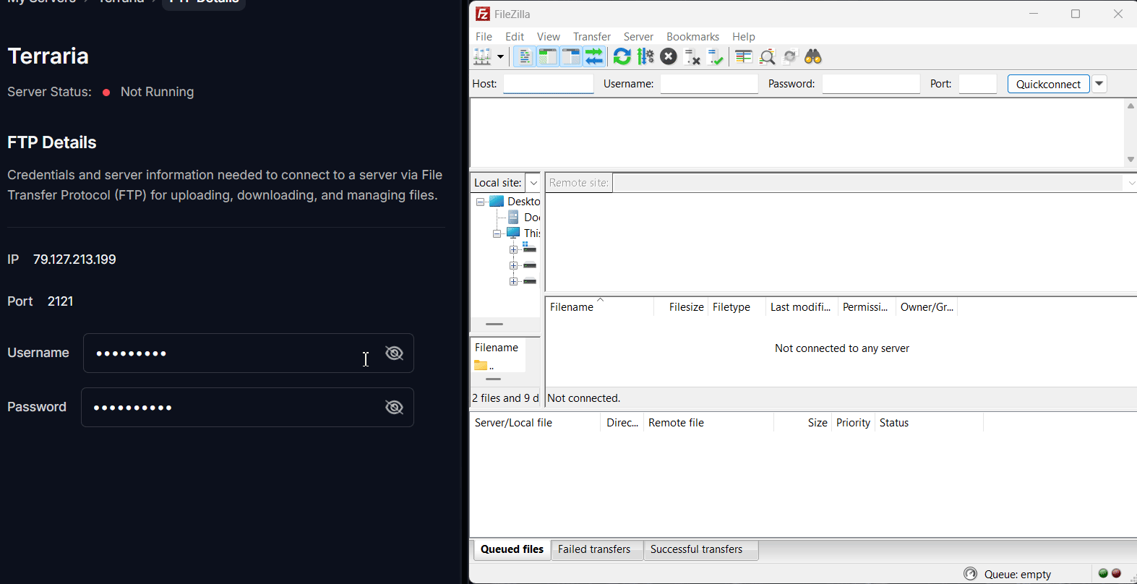Screen dimensions: 1137x584
Task: Open the Bookmarks menu
Action: coord(692,36)
